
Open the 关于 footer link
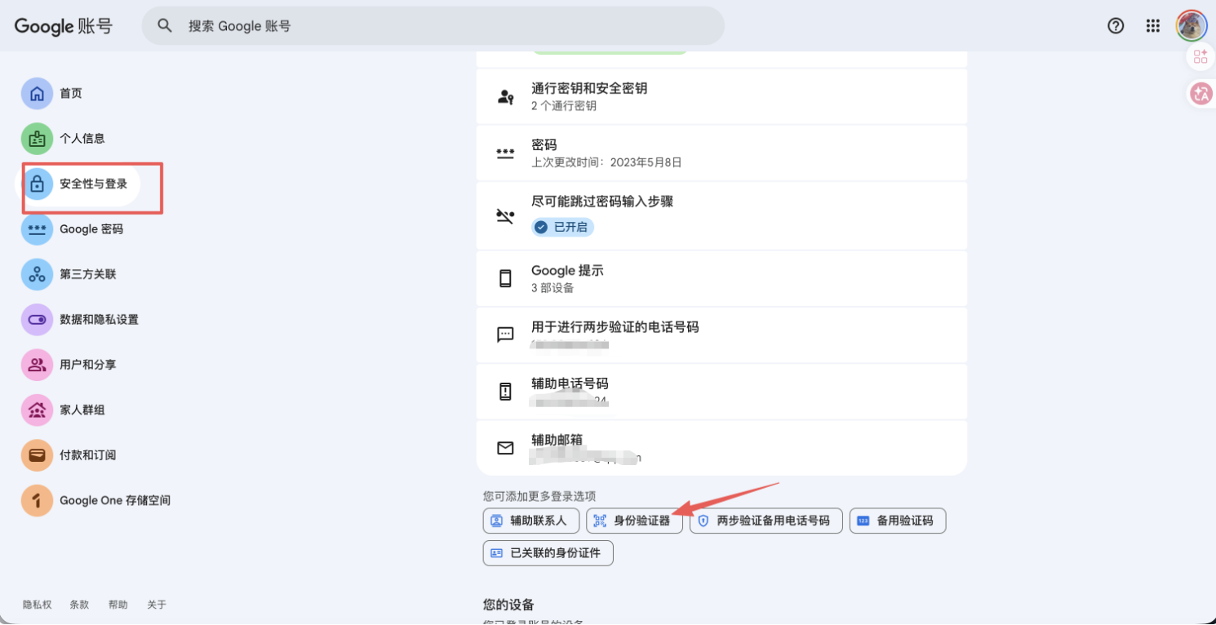point(157,605)
